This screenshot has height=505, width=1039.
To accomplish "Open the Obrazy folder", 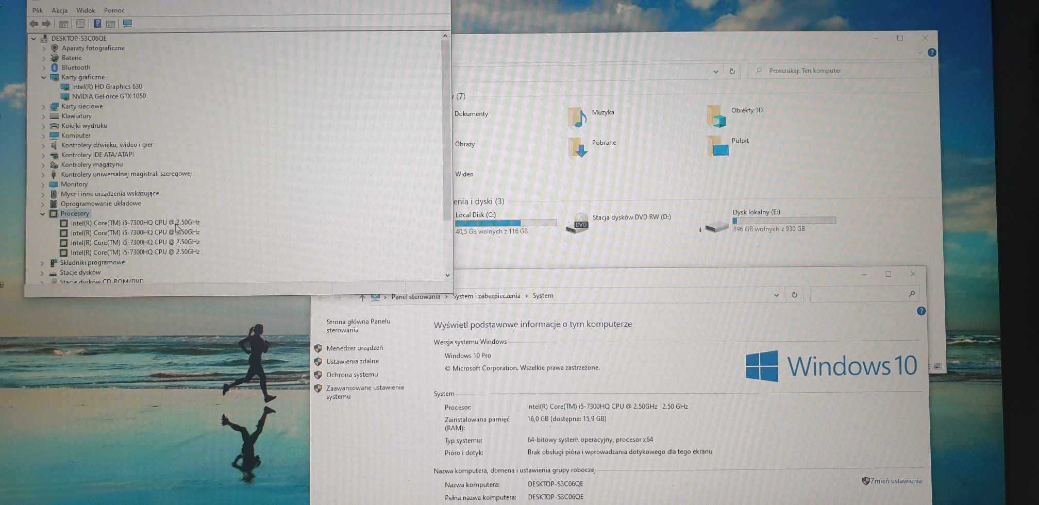I will point(465,144).
